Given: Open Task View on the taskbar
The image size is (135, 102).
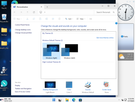Looking at the screenshot, I should coord(60,100).
